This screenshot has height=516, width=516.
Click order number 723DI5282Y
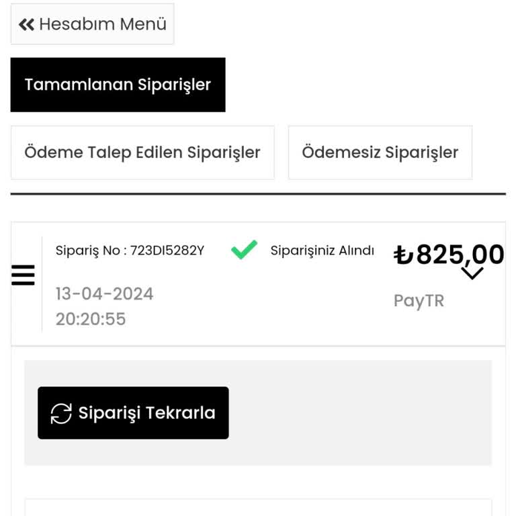pos(167,251)
